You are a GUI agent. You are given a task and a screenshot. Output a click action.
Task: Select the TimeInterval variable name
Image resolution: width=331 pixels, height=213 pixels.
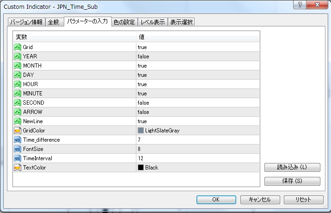tap(37, 158)
